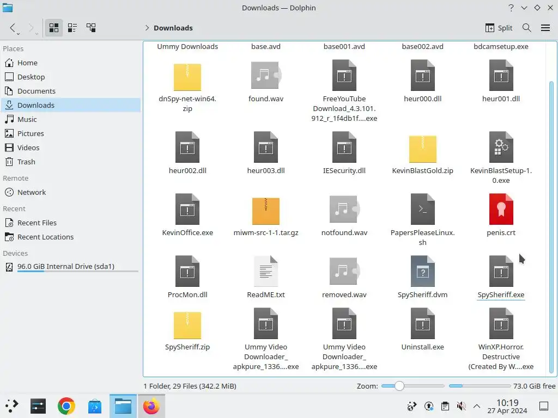Go forward in folder history
The width and height of the screenshot is (558, 418).
[32, 28]
